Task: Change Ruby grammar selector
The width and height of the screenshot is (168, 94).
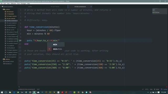Action: (x=151, y=89)
